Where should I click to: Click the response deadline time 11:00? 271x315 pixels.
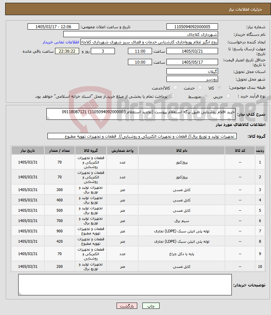(x=140, y=51)
